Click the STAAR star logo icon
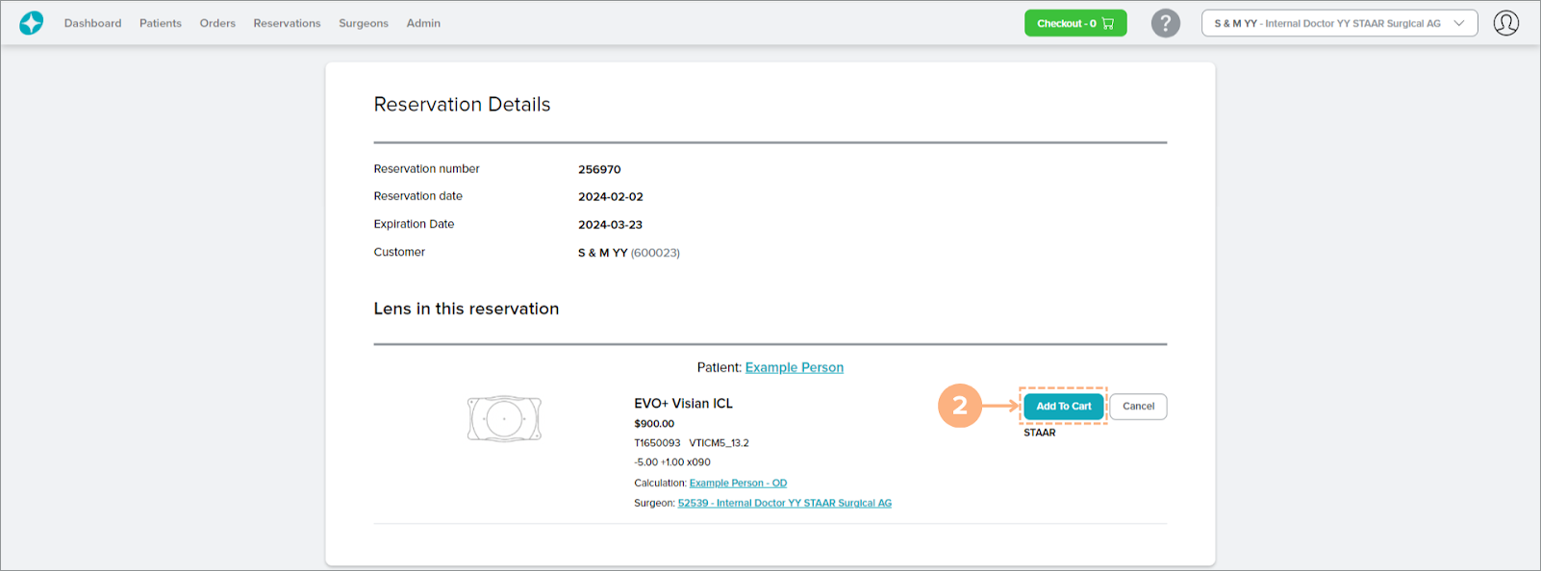1541x571 pixels. tap(31, 23)
